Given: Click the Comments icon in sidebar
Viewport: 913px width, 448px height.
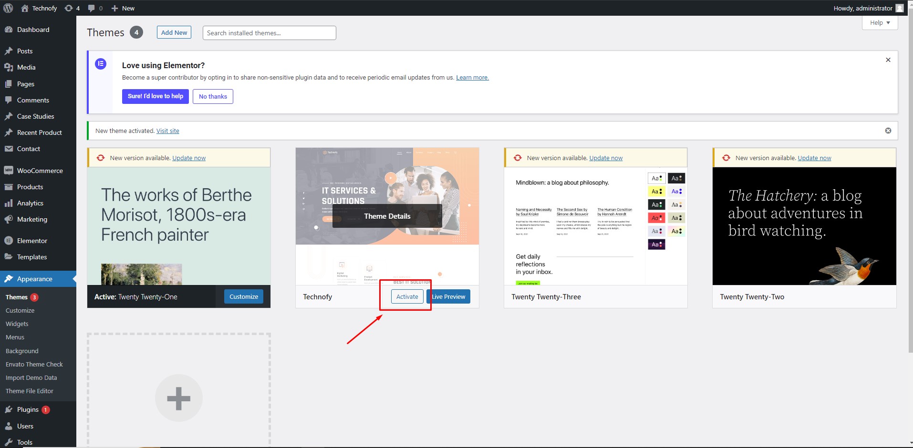Looking at the screenshot, I should click(9, 100).
